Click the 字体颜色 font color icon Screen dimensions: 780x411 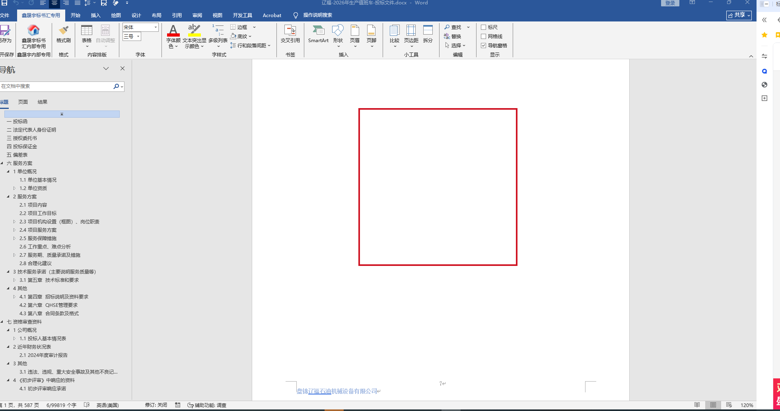pyautogui.click(x=173, y=31)
